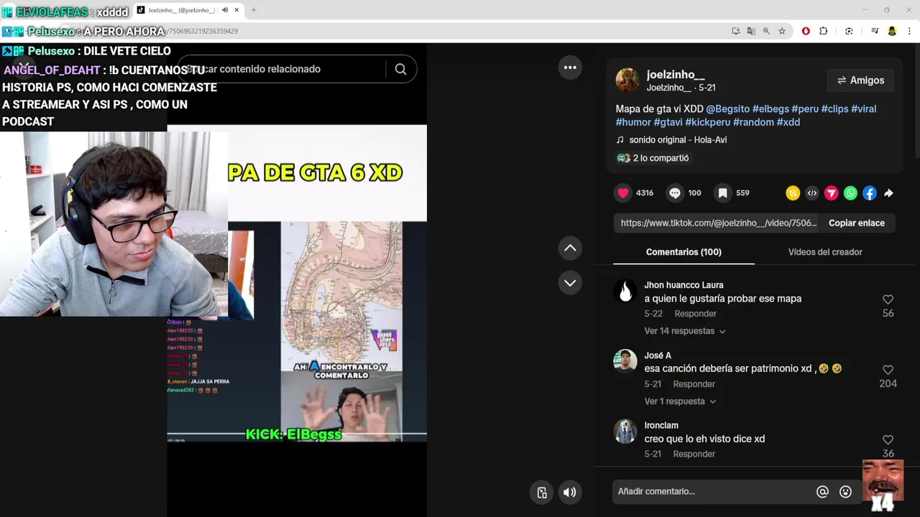
Task: Open the #kickperu hashtag
Action: (708, 122)
